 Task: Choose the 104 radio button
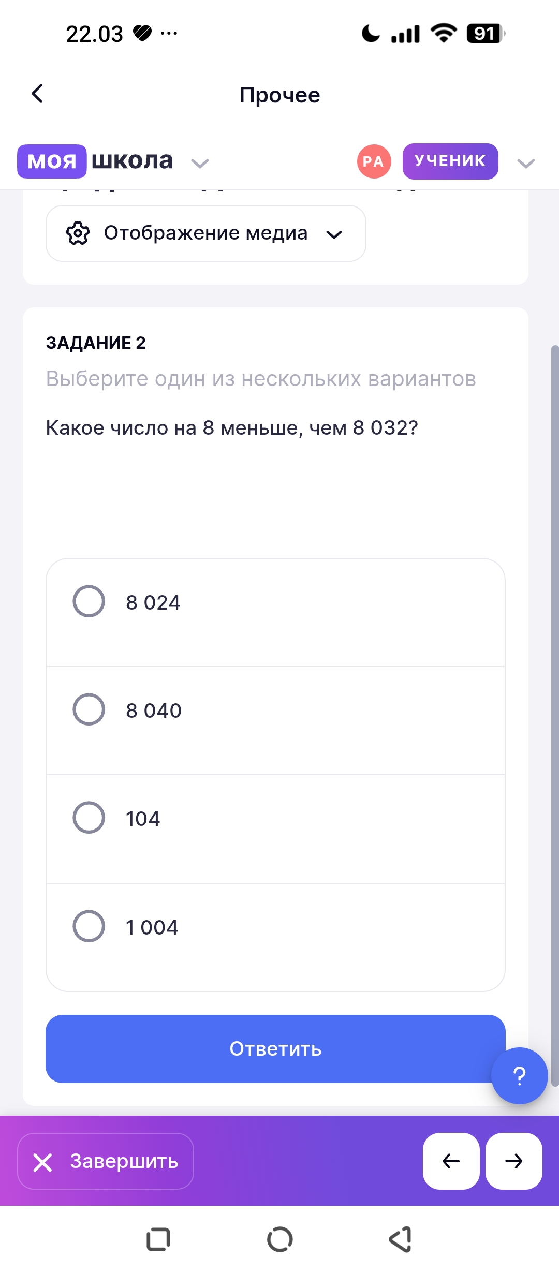(89, 818)
